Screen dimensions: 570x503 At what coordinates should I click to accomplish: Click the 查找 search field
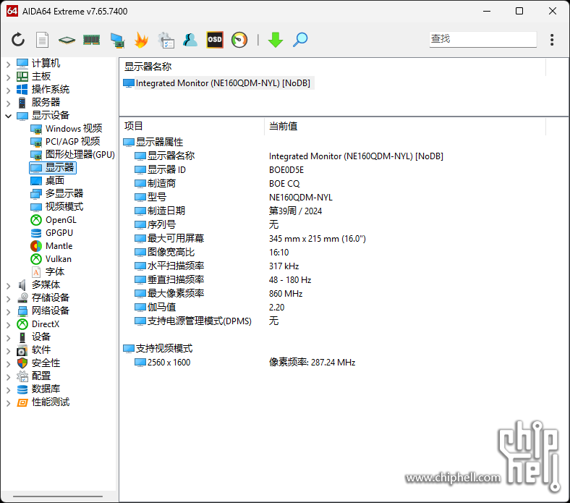(x=482, y=39)
